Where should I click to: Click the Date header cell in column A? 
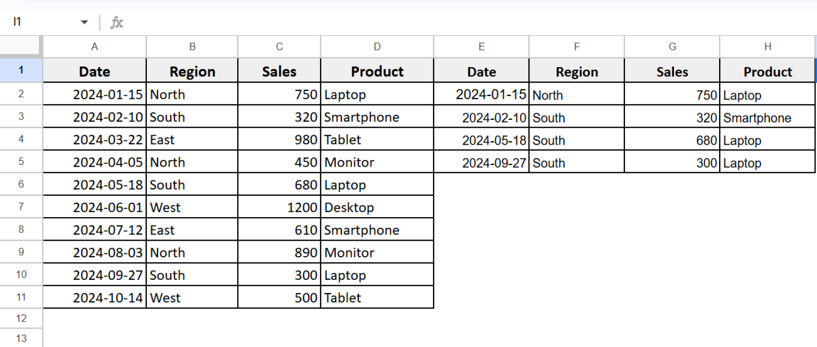tap(94, 71)
